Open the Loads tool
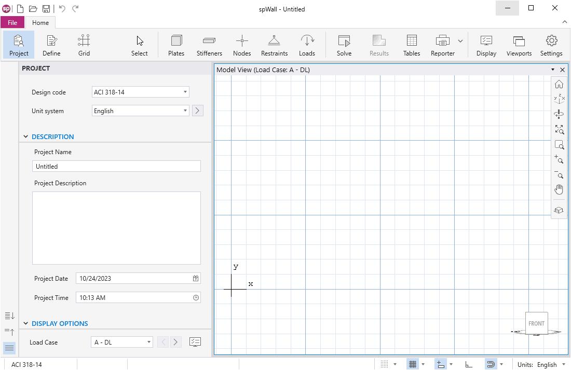 click(307, 45)
